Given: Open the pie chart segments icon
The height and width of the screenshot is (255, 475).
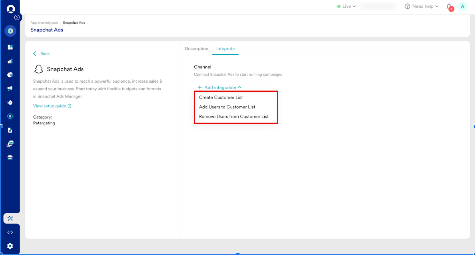Looking at the screenshot, I should coord(10,75).
